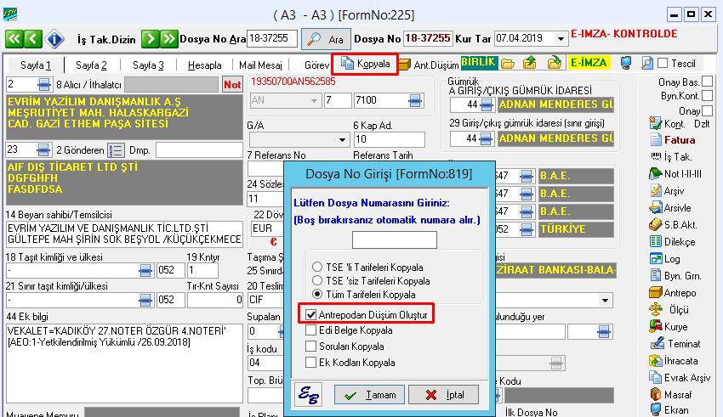Toggle Antrepodan Düşüm Oluştur checkbox

(312, 314)
